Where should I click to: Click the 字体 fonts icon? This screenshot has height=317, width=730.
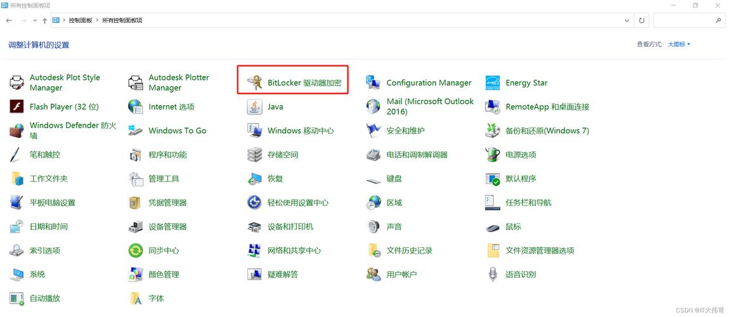click(x=136, y=299)
